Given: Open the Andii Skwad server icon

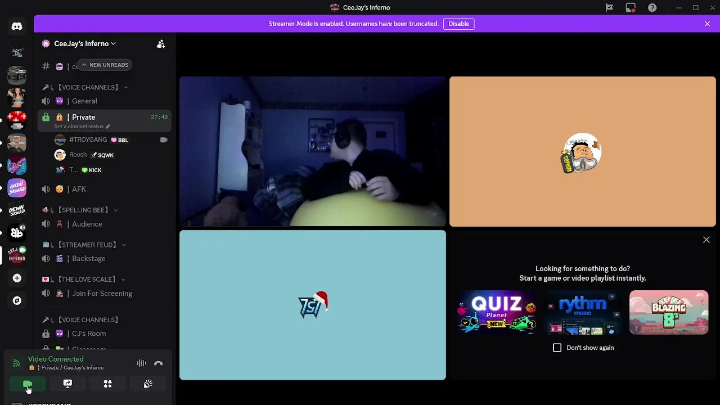Looking at the screenshot, I should (17, 188).
